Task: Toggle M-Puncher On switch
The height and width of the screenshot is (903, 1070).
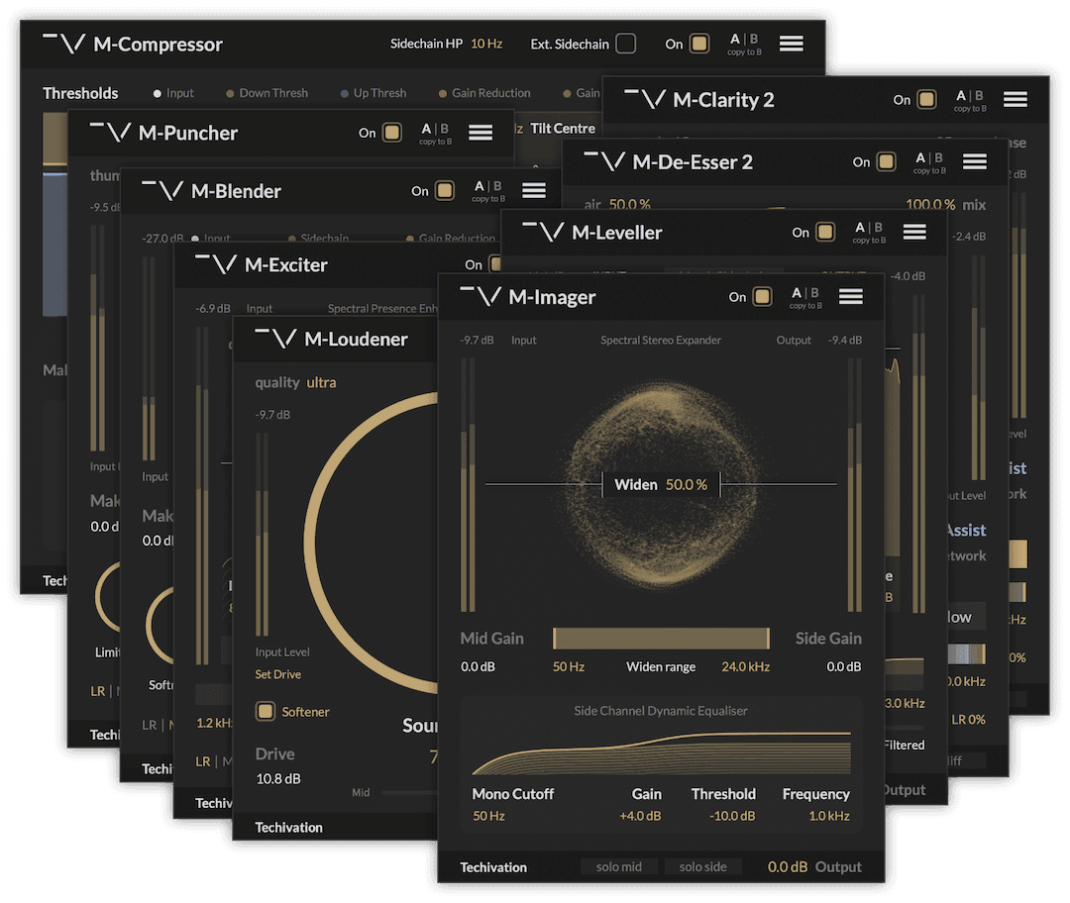Action: [x=391, y=133]
